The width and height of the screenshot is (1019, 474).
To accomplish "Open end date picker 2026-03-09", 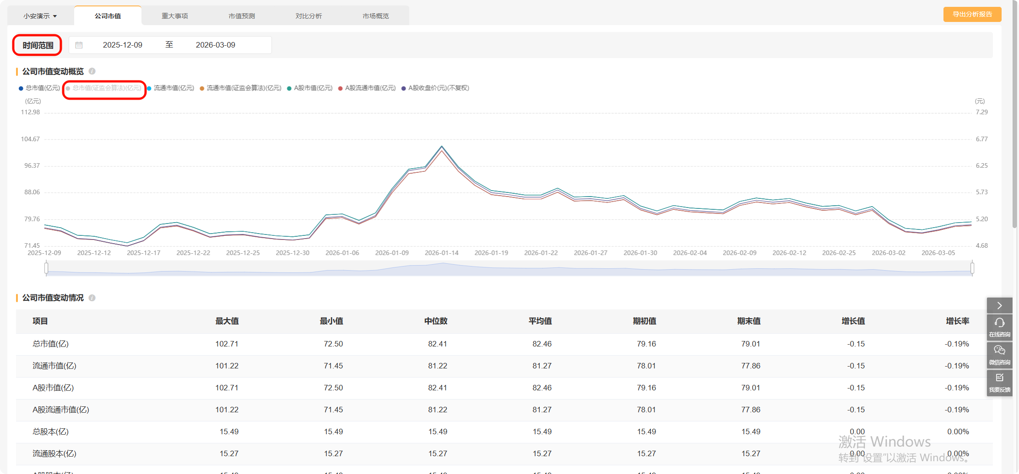I will click(x=216, y=45).
